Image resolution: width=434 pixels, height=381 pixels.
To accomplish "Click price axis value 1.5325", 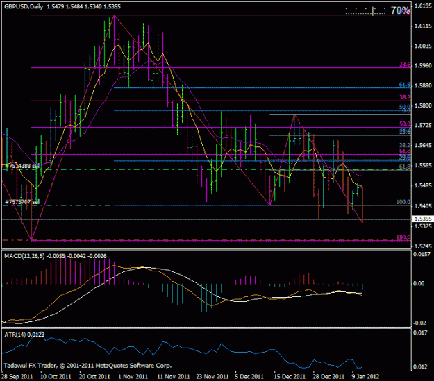I will pos(423,226).
